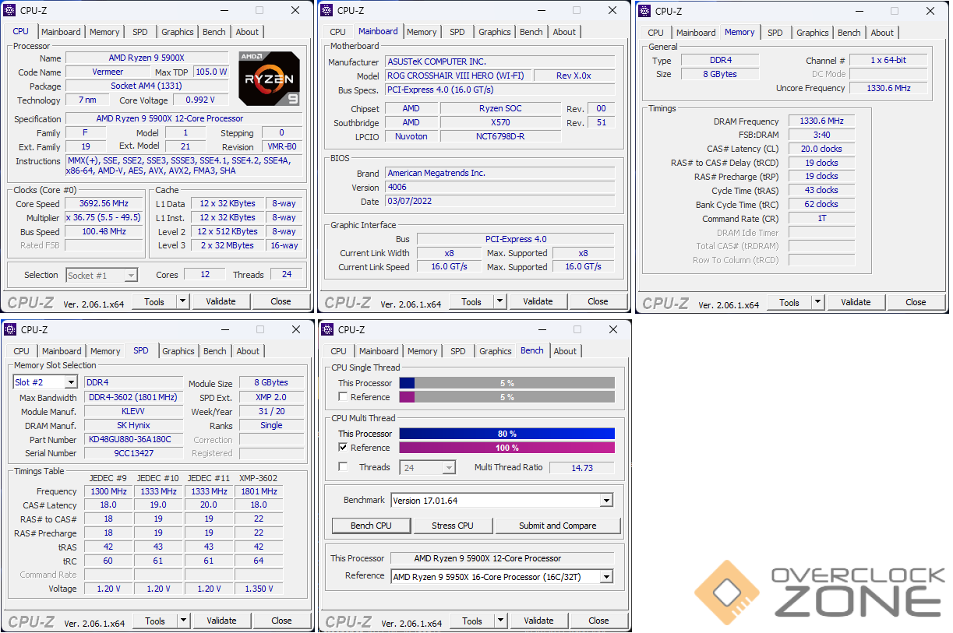Uncheck the CPU Multi Thread Reference checkbox
Viewport: 953px width, 633px height.
pyautogui.click(x=343, y=448)
